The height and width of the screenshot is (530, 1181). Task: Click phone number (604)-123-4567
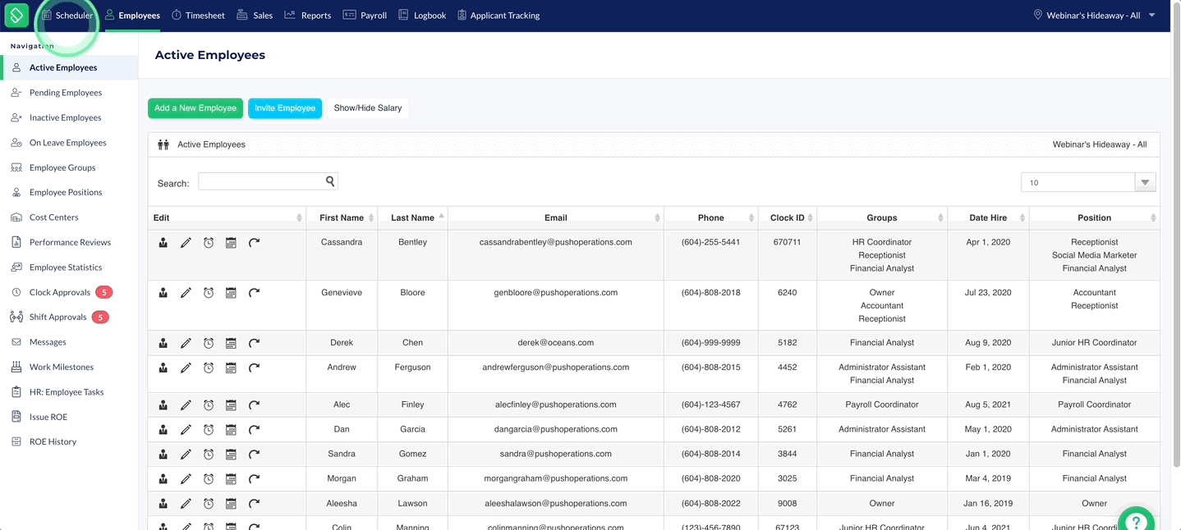711,404
